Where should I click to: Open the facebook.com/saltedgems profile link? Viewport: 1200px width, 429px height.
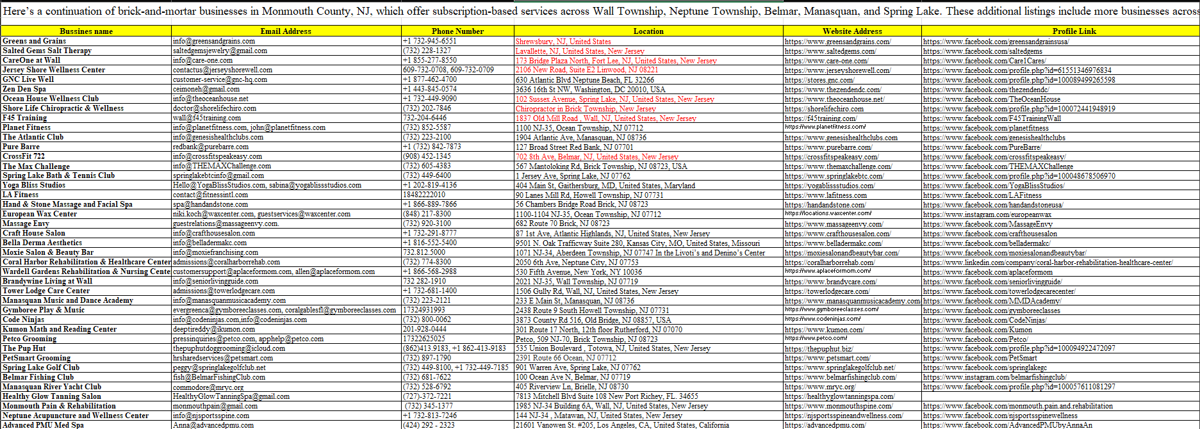[983, 51]
